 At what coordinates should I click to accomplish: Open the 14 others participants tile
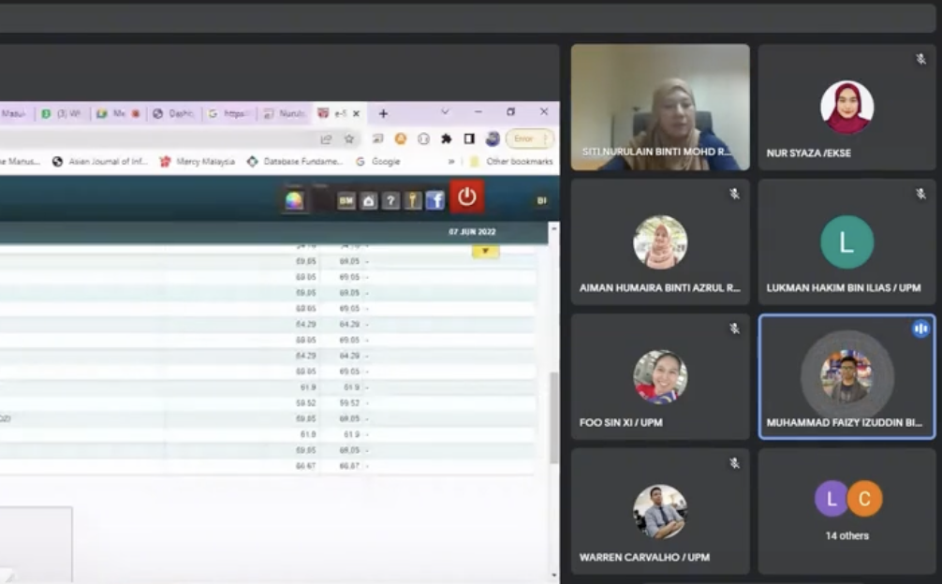pyautogui.click(x=846, y=510)
